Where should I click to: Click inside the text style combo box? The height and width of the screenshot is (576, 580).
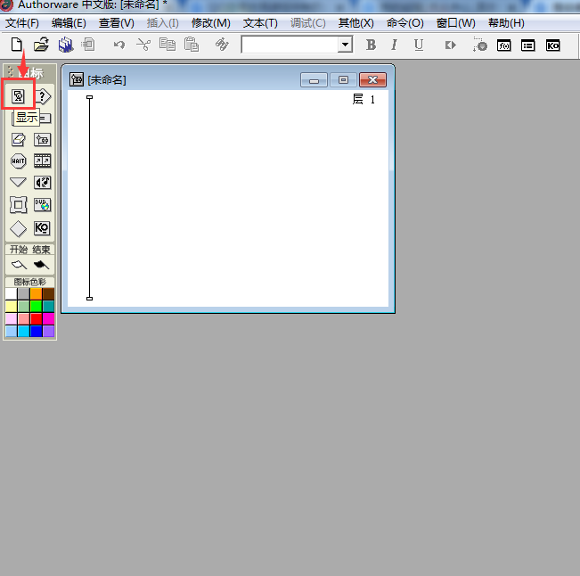pos(290,45)
